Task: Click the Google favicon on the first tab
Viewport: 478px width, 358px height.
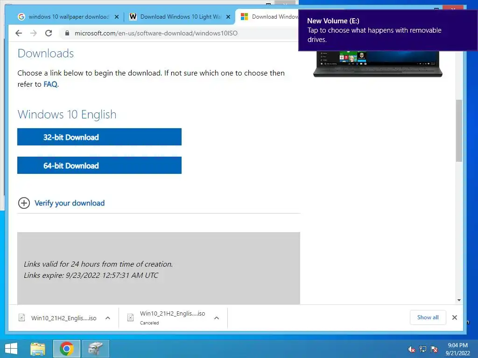Action: click(x=21, y=17)
